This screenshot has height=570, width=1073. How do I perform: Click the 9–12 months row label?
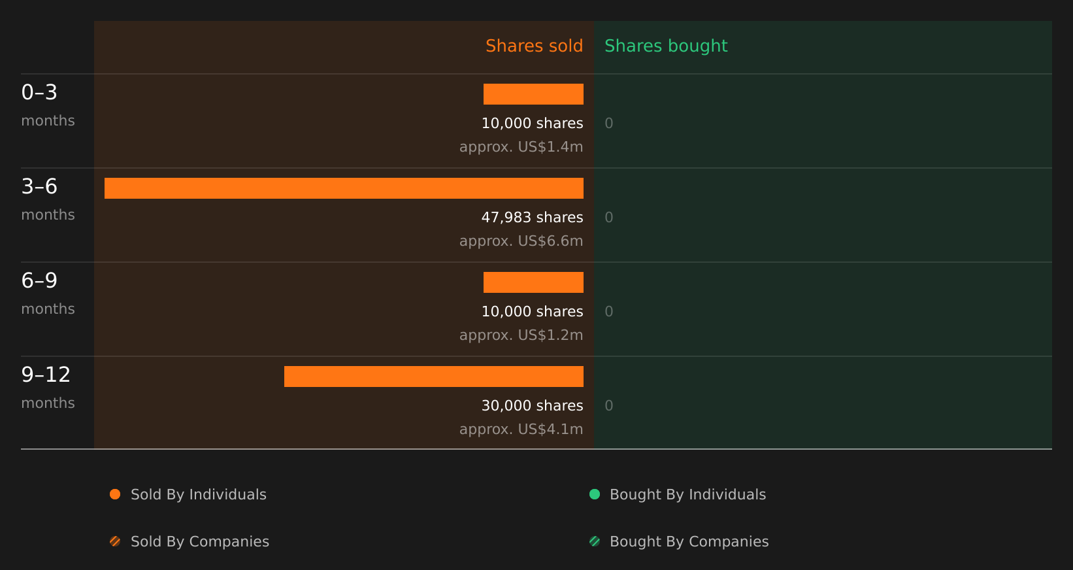tap(48, 388)
